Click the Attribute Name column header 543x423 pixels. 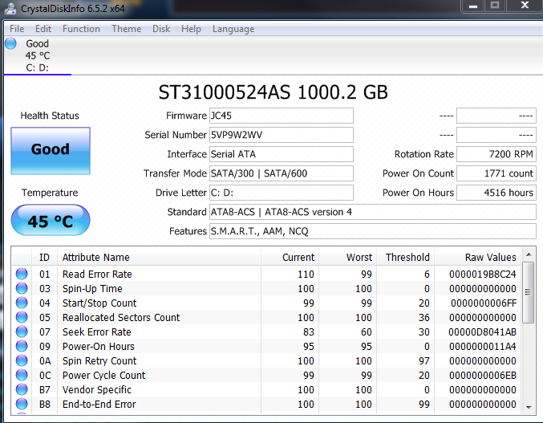pyautogui.click(x=159, y=258)
